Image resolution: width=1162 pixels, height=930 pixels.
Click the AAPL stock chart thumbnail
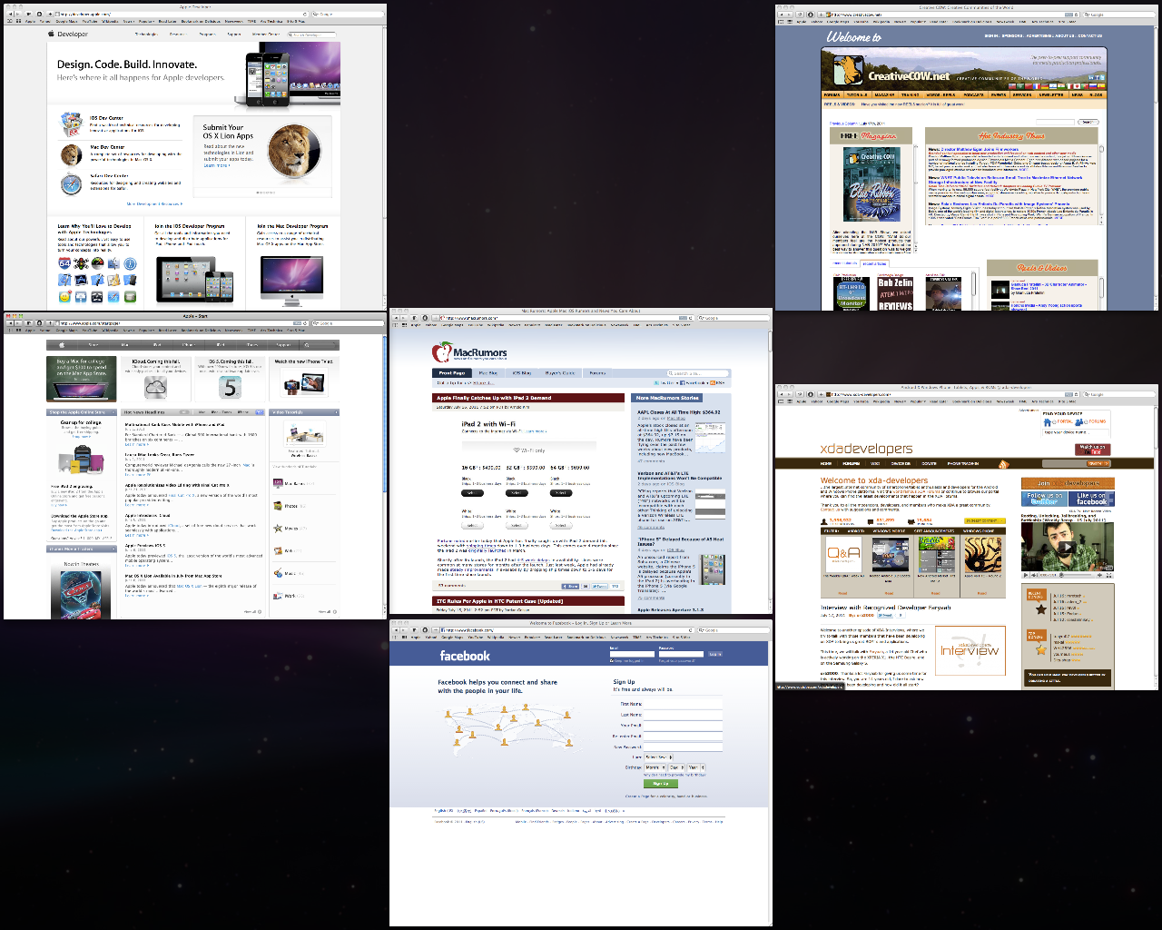coord(710,438)
